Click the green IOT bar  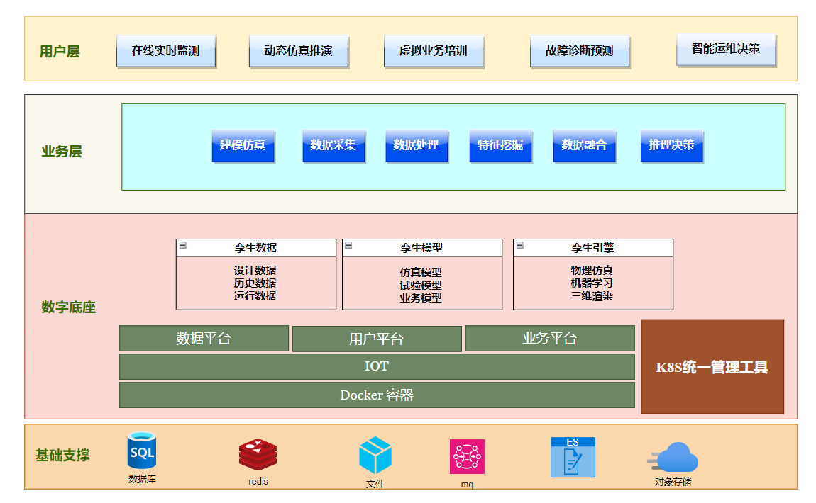(x=377, y=366)
